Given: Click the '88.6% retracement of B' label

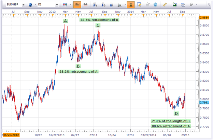Looking at the screenshot, I should pos(99,20).
